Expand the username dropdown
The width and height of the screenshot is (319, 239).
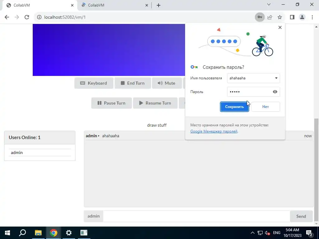[276, 78]
